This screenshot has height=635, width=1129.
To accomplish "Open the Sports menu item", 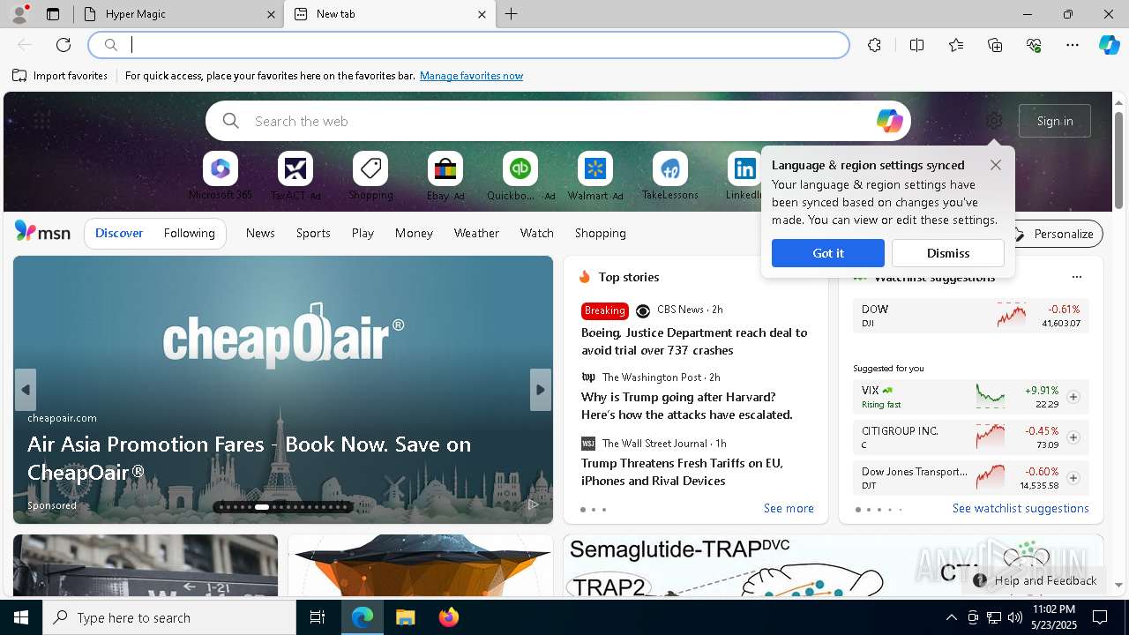I will click(x=313, y=233).
